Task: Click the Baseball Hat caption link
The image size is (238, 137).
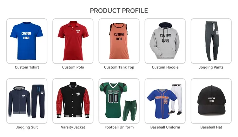Action: 211,127
